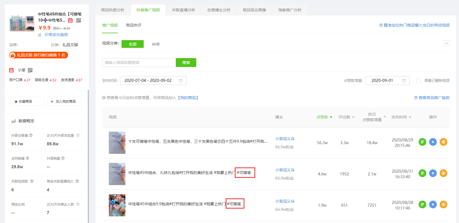Open the Douyin icon beside product title

(x=70, y=20)
